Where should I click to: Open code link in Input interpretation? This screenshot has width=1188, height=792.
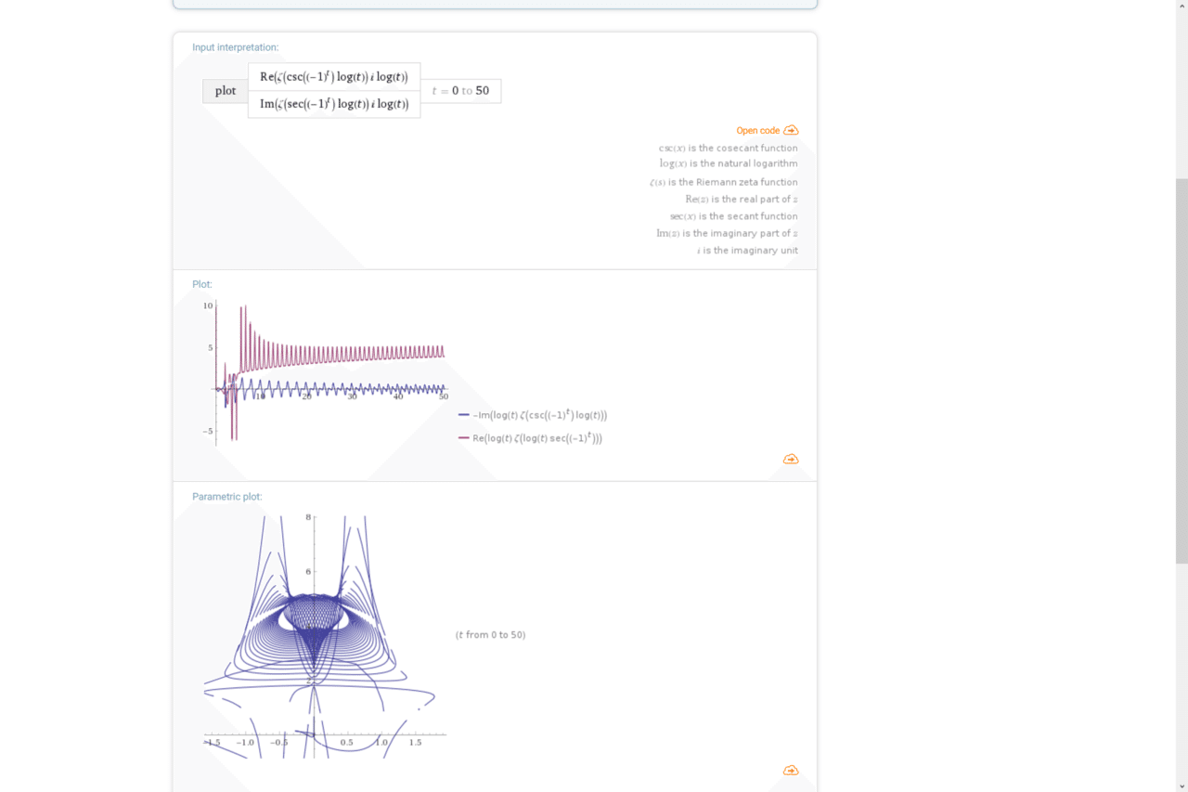pos(757,131)
